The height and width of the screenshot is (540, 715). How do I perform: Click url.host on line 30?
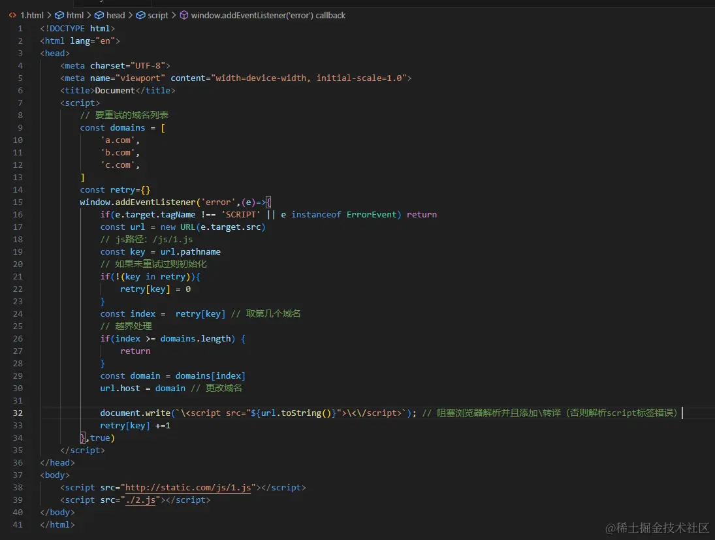point(120,389)
